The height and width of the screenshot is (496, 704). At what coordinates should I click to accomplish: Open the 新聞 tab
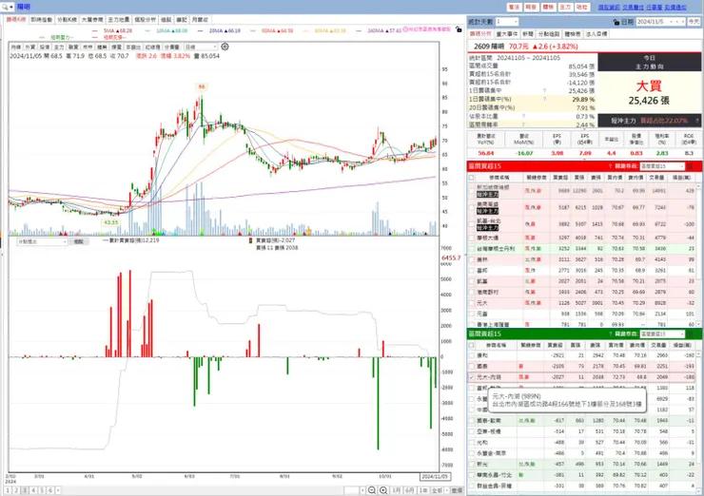point(528,34)
